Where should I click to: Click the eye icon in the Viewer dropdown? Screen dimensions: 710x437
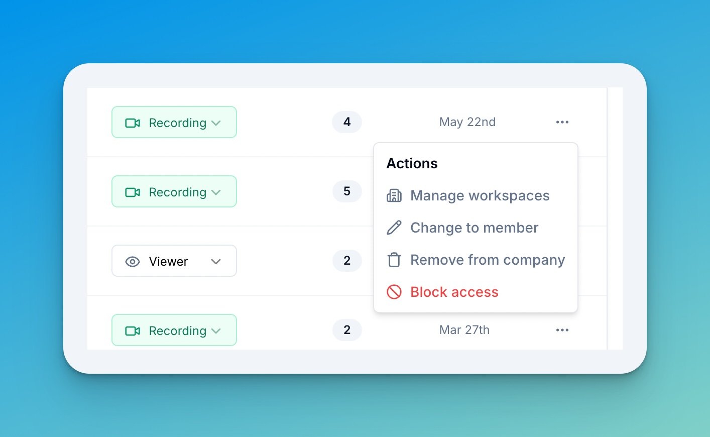coord(133,262)
